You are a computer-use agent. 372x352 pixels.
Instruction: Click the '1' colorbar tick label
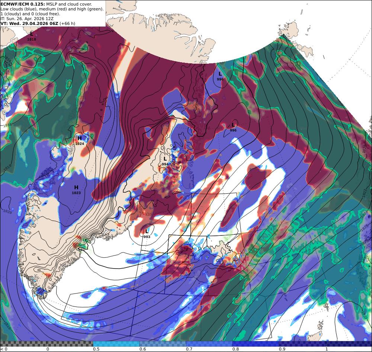tap(327, 349)
